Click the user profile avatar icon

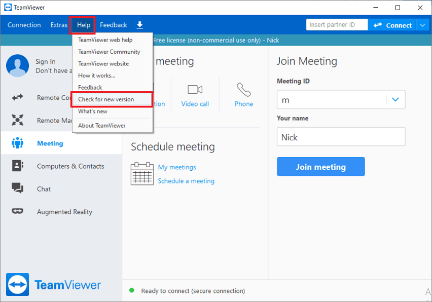pos(17,65)
